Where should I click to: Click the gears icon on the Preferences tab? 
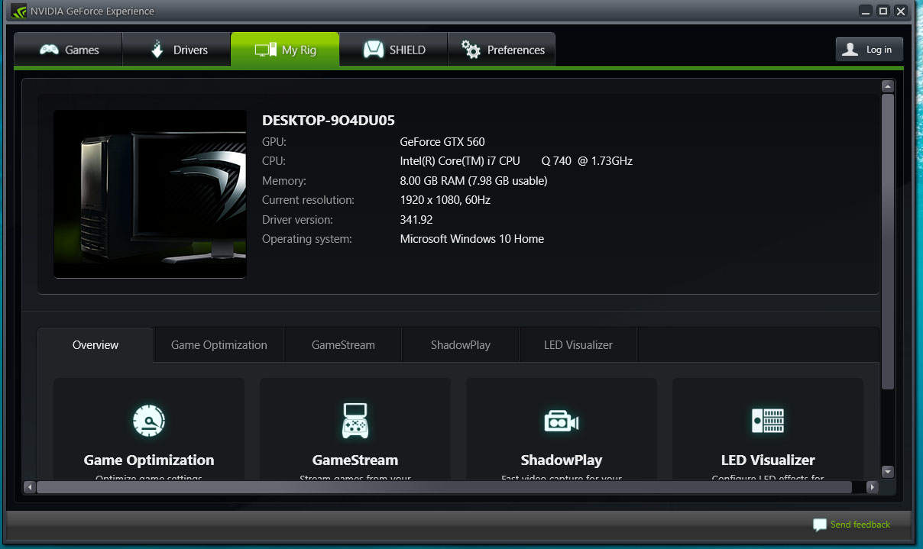471,50
